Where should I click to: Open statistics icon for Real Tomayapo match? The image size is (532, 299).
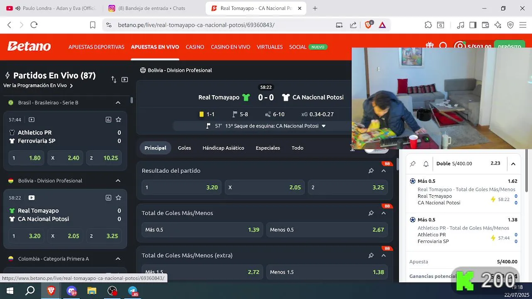pyautogui.click(x=108, y=198)
